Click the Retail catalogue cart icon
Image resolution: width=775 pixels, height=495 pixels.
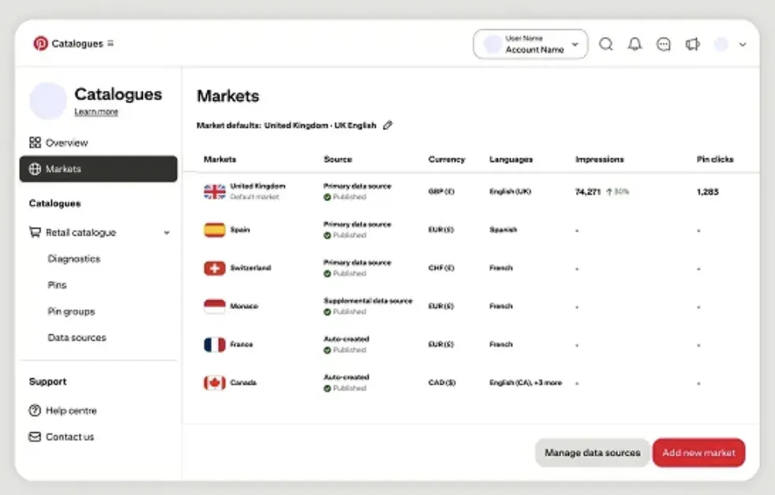[35, 232]
